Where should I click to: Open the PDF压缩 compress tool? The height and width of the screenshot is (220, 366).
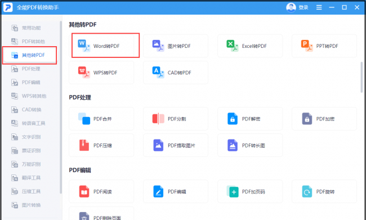click(101, 145)
